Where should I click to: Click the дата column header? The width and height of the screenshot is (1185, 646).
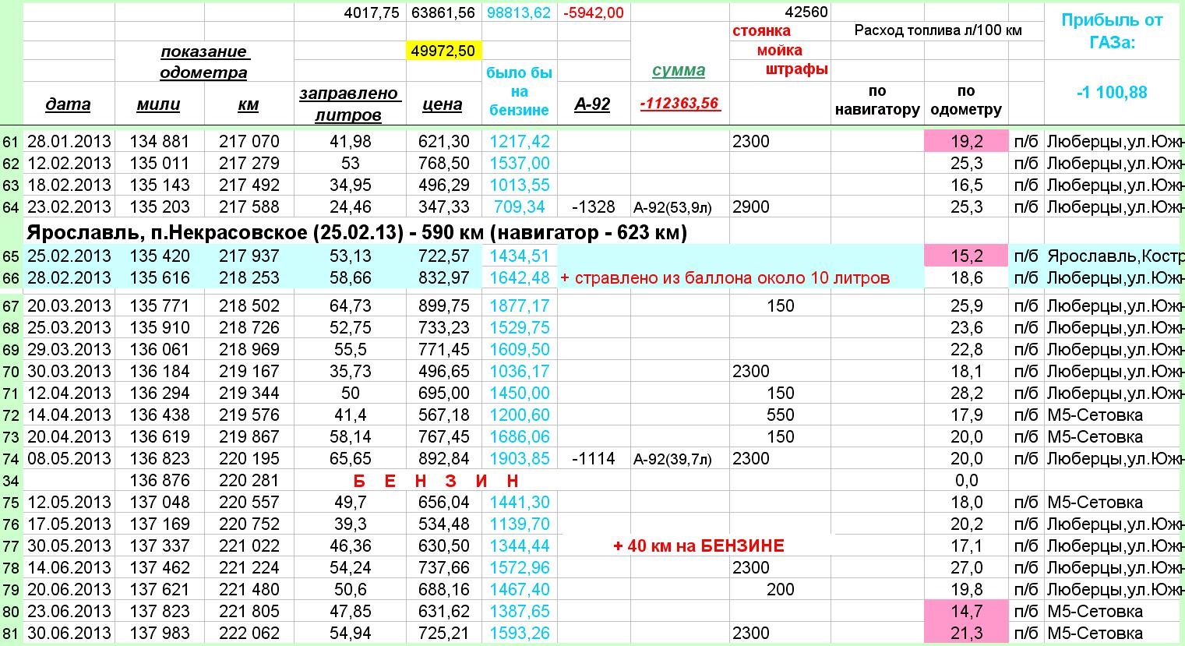pyautogui.click(x=68, y=104)
